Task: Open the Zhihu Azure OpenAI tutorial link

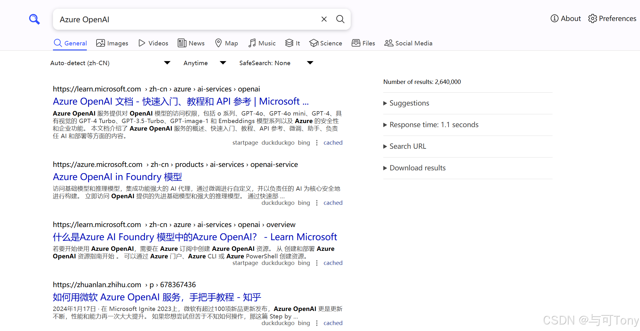Action: pyautogui.click(x=157, y=297)
